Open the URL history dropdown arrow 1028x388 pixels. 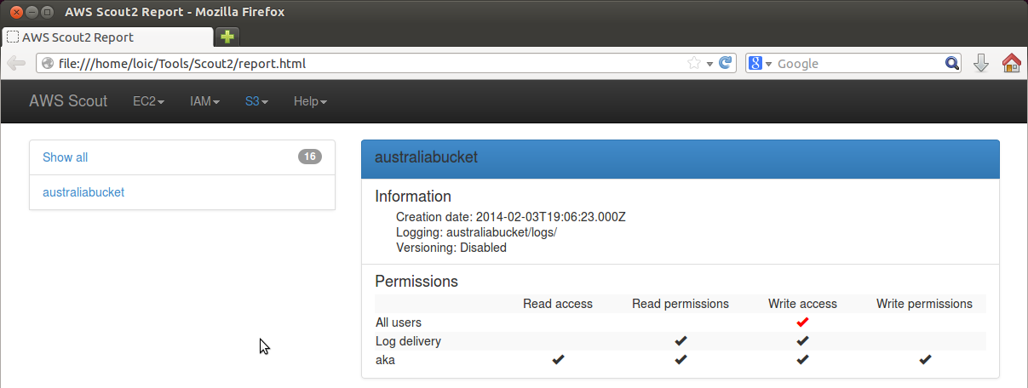click(709, 64)
